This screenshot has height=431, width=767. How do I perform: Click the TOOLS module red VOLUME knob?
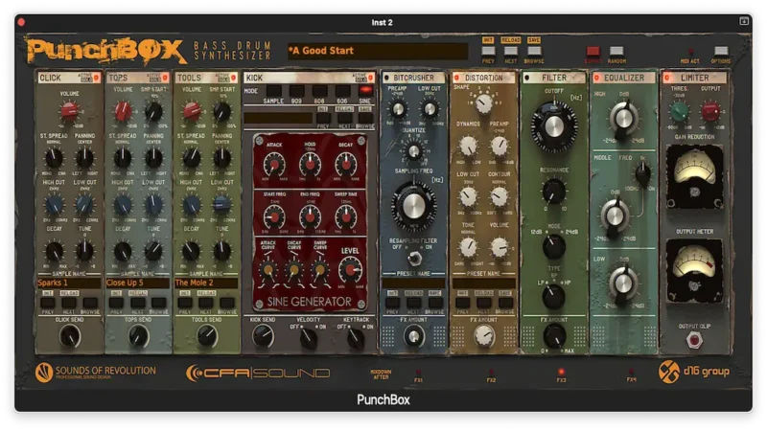tap(191, 111)
